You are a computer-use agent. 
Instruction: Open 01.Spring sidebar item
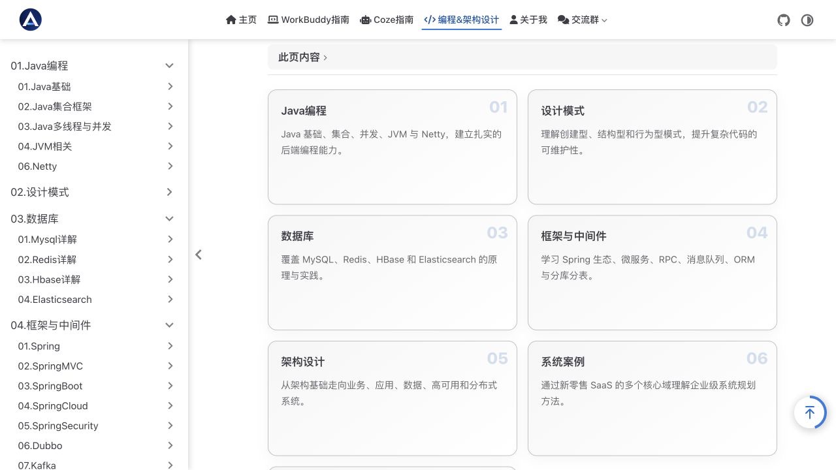point(39,346)
